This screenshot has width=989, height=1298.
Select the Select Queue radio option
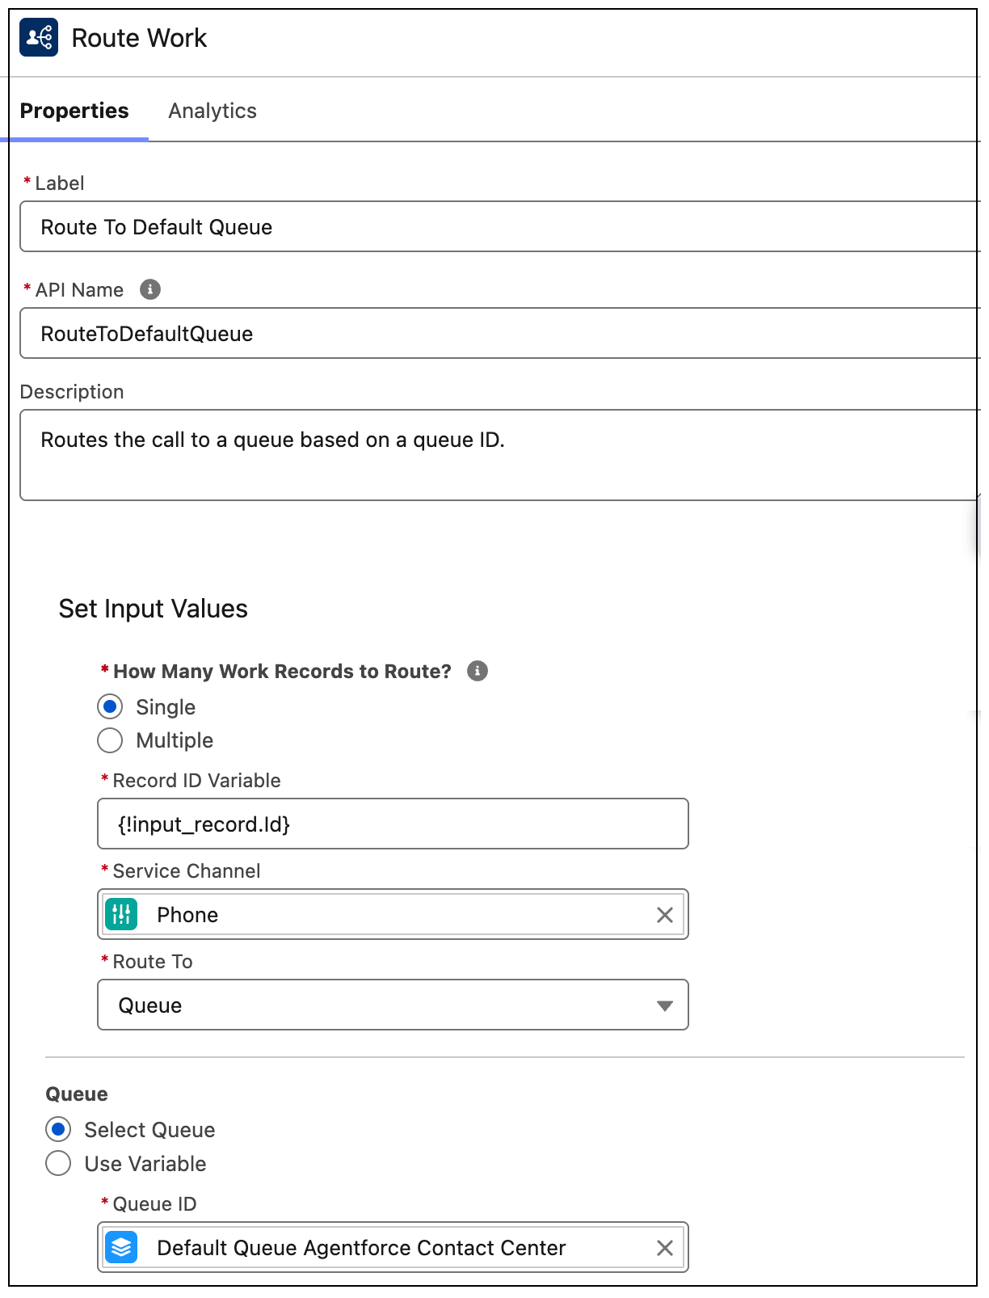point(58,1129)
